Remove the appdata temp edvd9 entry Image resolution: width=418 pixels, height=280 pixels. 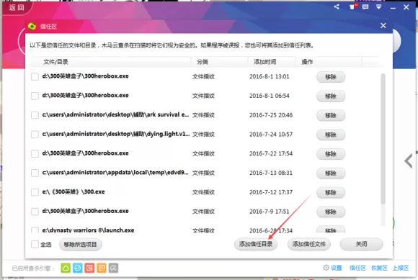click(331, 173)
